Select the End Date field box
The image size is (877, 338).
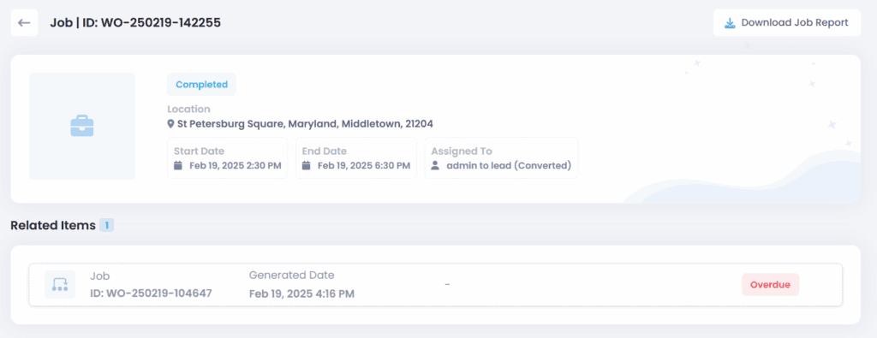pos(355,158)
